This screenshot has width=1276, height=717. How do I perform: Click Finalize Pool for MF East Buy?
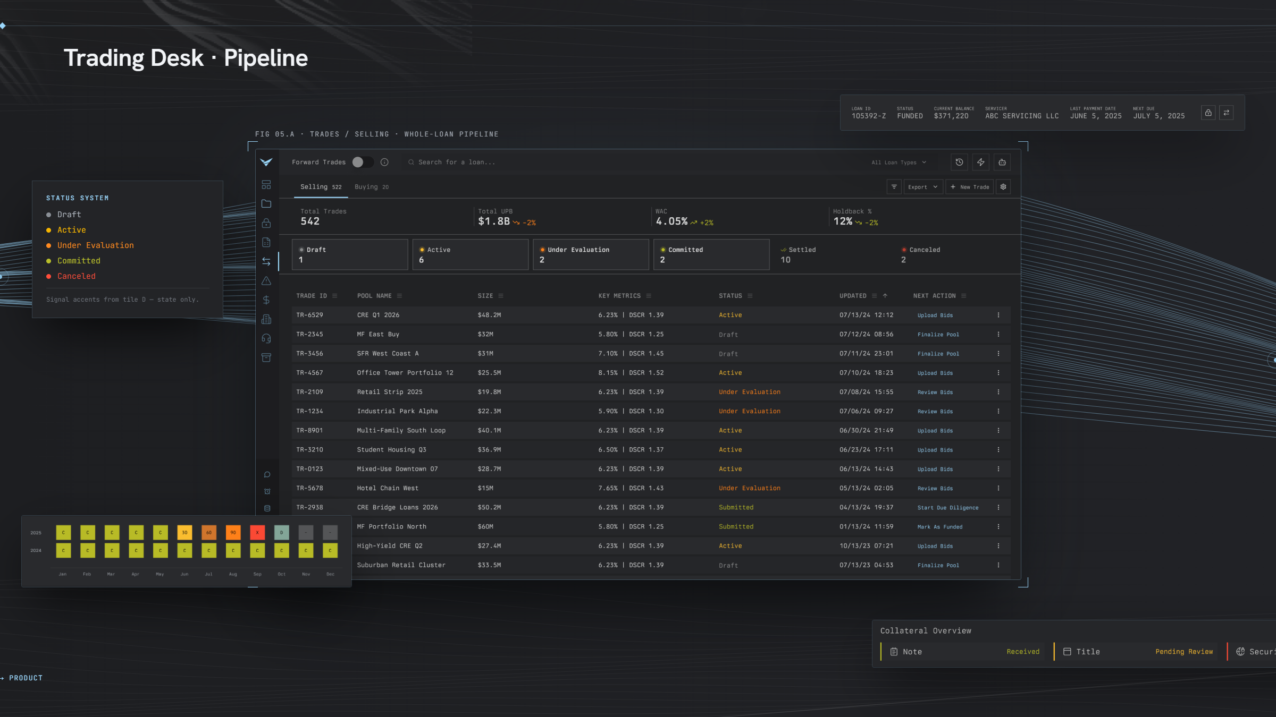click(x=938, y=335)
